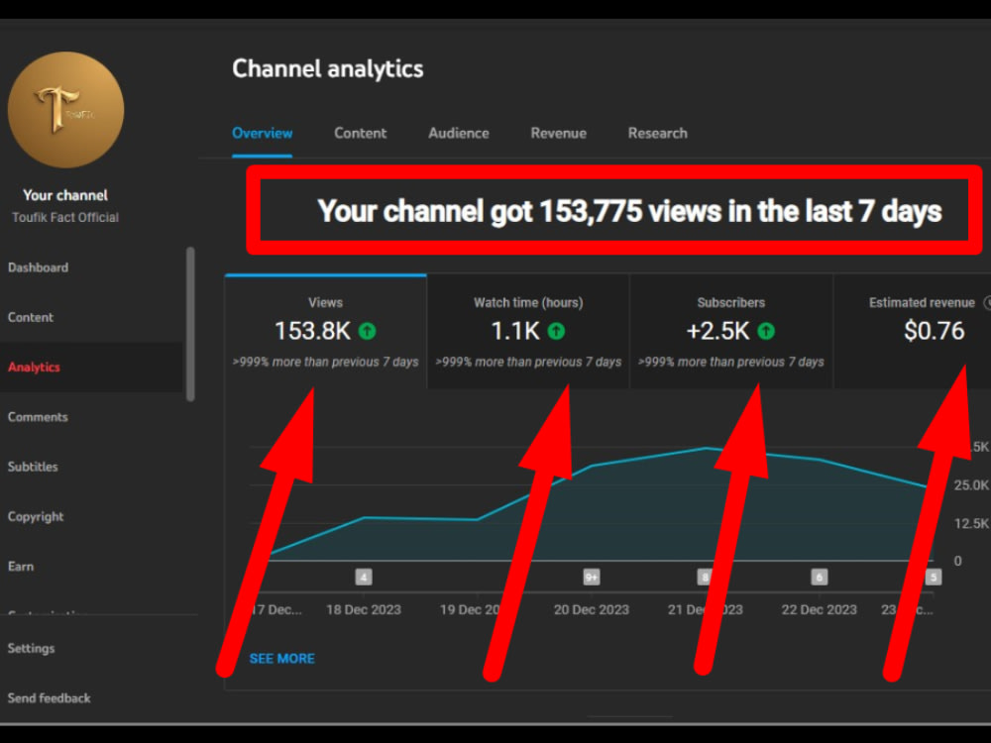Open the Earn section in the sidebar
This screenshot has width=991, height=743.
pyautogui.click(x=21, y=566)
